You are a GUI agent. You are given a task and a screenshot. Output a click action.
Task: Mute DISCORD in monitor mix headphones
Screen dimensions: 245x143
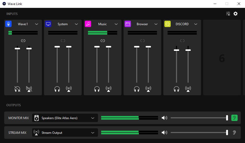pyautogui.click(x=177, y=89)
